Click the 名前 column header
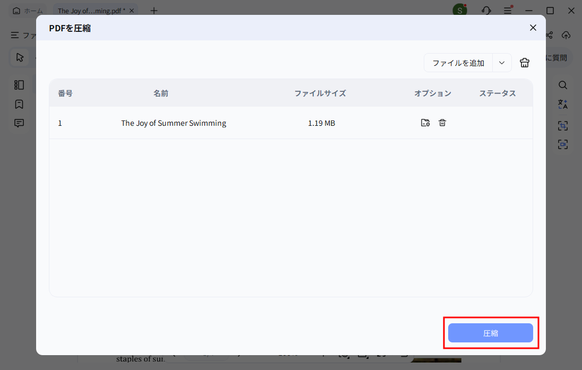This screenshot has width=582, height=370. [161, 93]
